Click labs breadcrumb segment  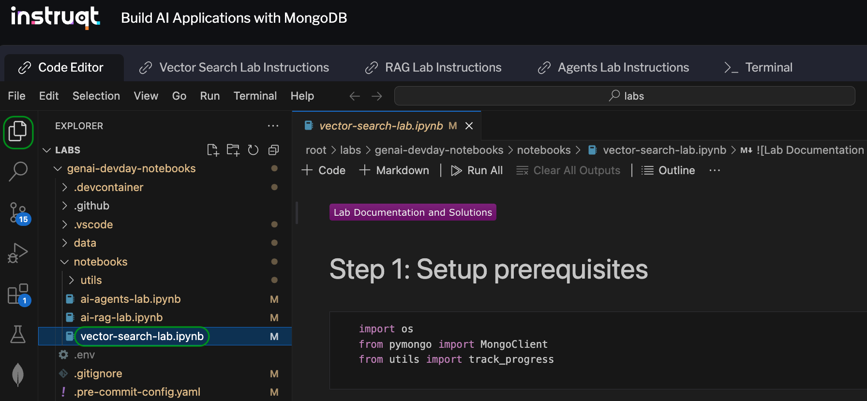pos(350,150)
